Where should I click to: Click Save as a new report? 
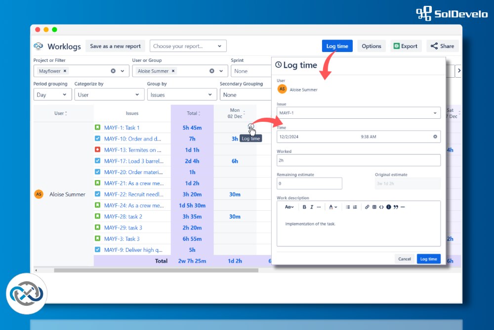pyautogui.click(x=115, y=46)
